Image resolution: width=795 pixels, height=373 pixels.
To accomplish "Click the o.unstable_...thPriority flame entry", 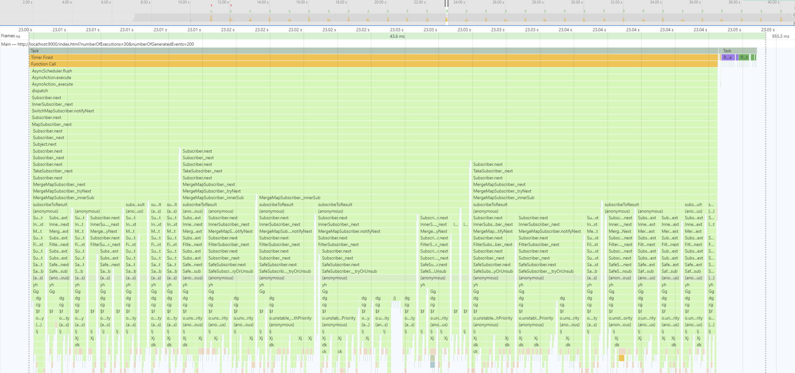I will (290, 318).
